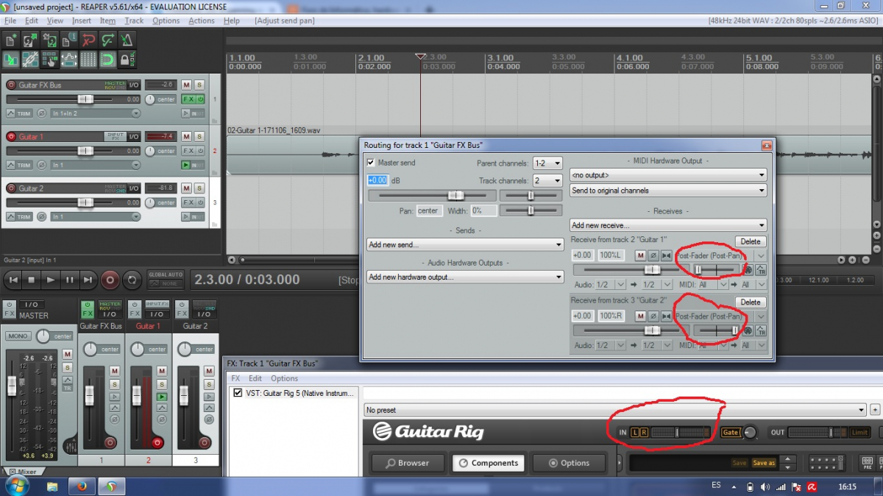The width and height of the screenshot is (883, 496).
Task: Toggle Limit button in Guitar Rig output
Action: [x=859, y=433]
